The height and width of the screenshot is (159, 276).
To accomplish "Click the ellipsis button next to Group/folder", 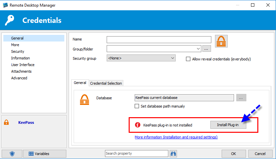I will (x=207, y=49).
